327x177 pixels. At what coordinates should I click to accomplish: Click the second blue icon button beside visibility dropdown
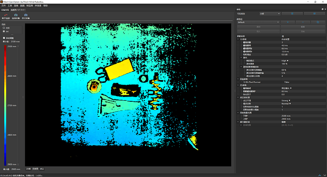point(314,14)
